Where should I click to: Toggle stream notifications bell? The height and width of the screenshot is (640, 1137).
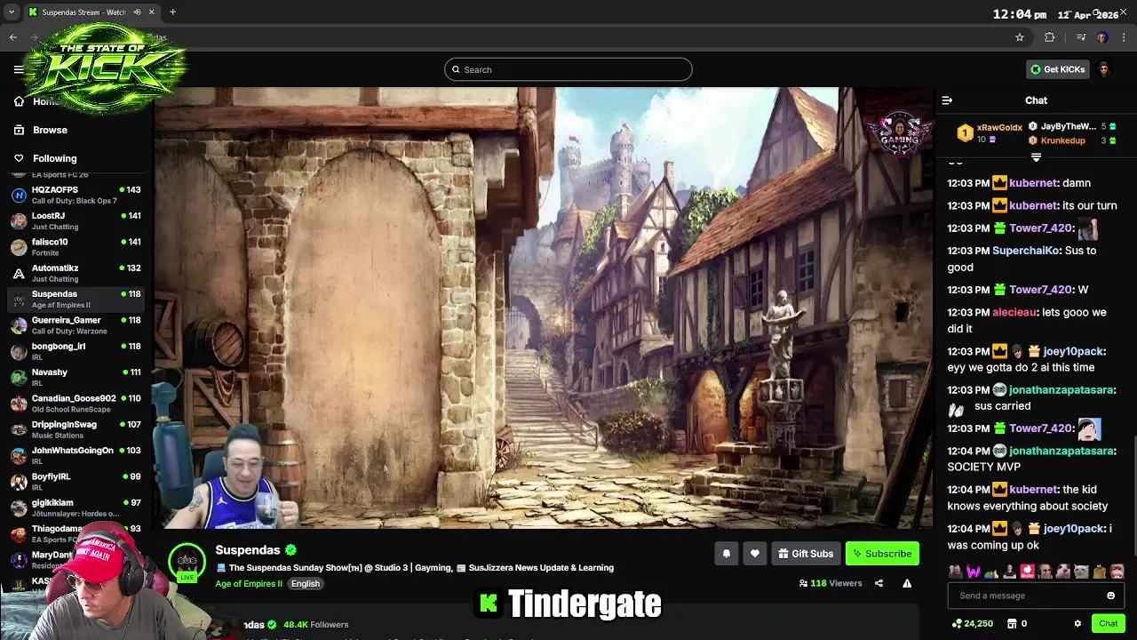(x=727, y=554)
